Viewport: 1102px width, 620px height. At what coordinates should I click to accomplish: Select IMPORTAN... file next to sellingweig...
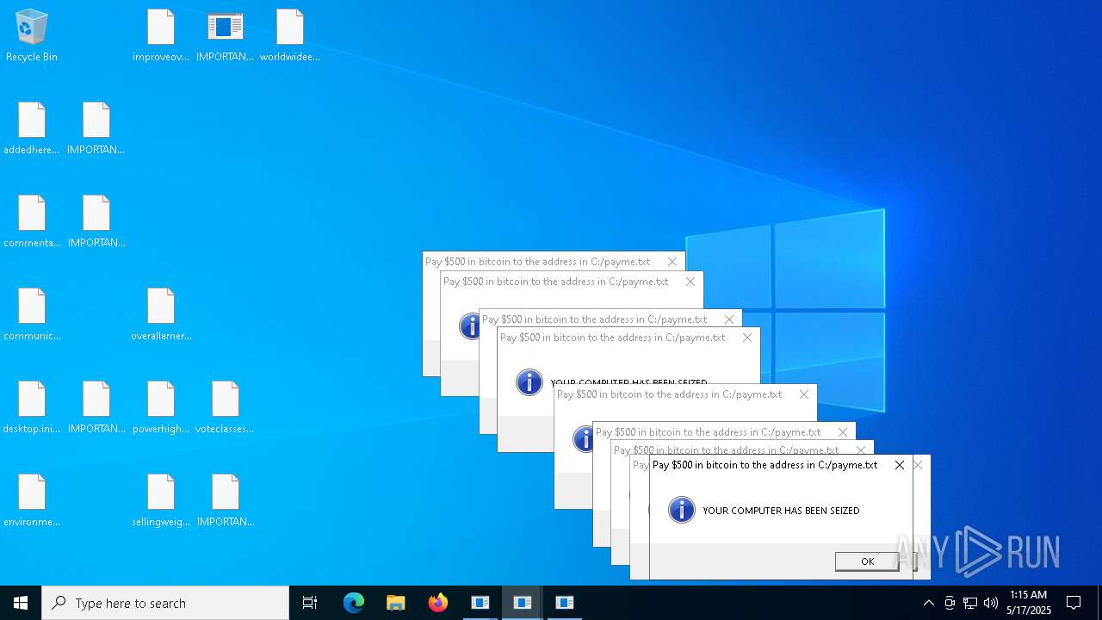click(226, 501)
